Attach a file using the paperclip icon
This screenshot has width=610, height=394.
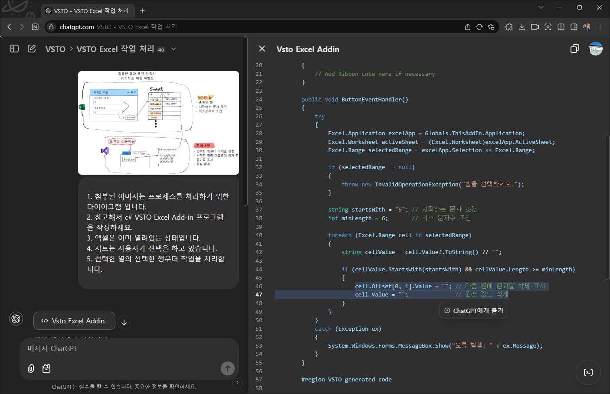[x=31, y=368]
